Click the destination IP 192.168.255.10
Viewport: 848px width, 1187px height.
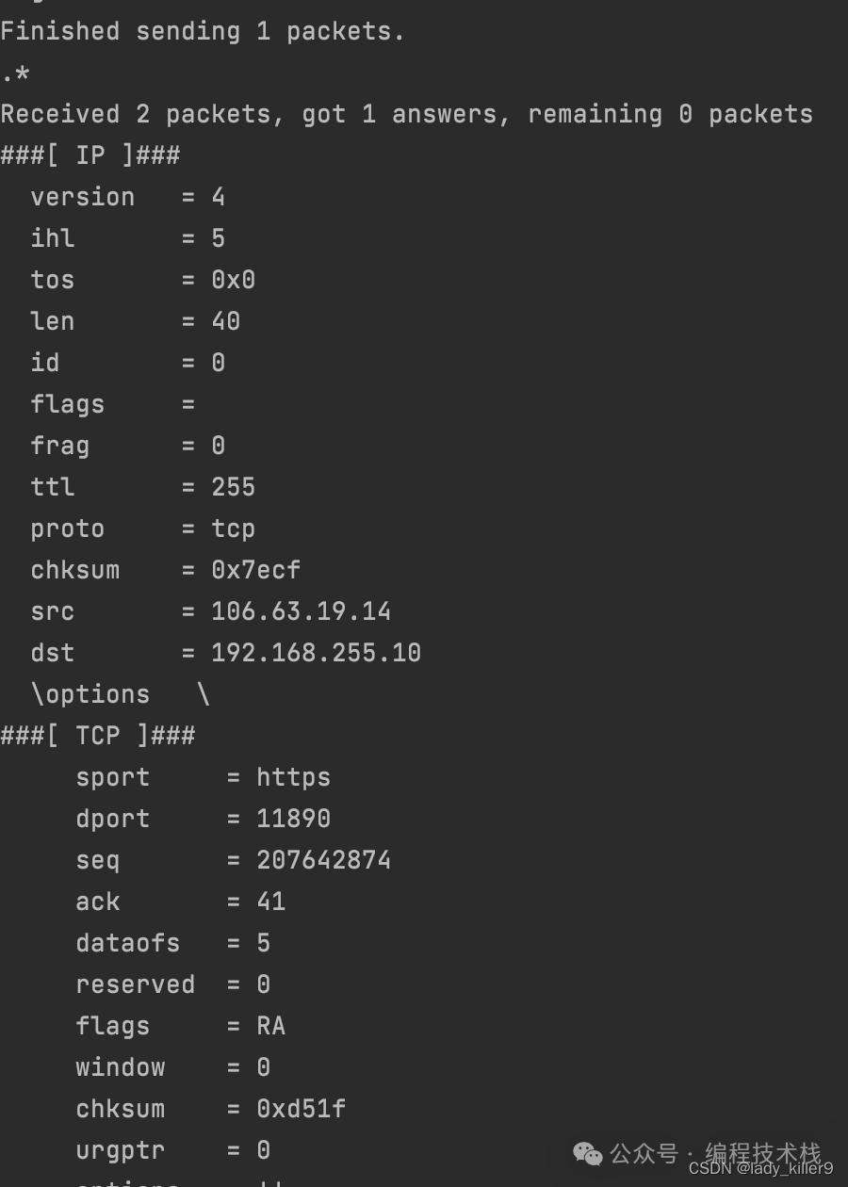click(317, 653)
